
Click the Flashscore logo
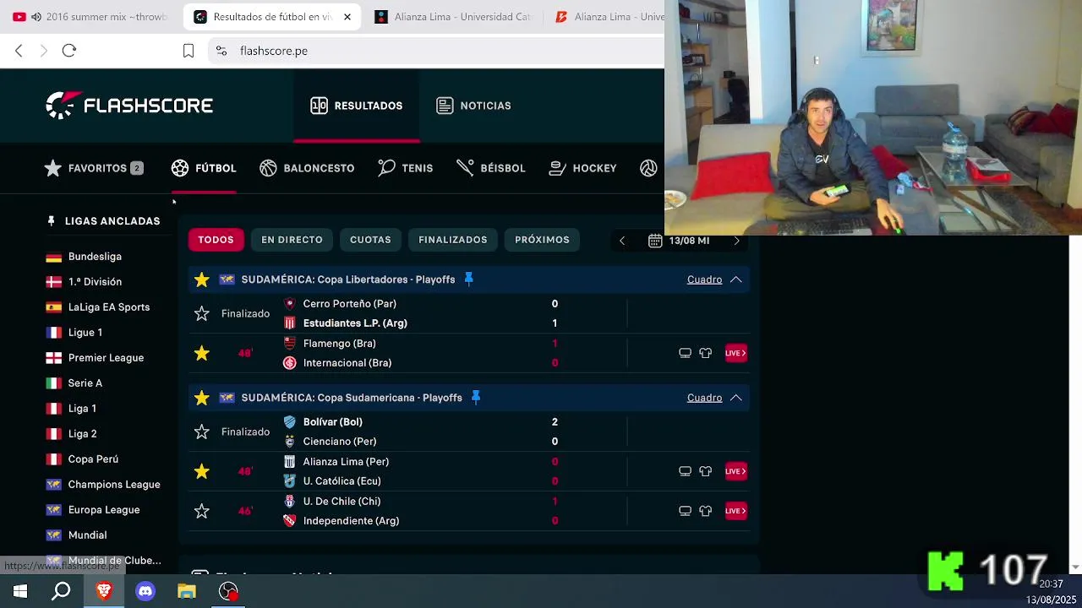tap(129, 106)
